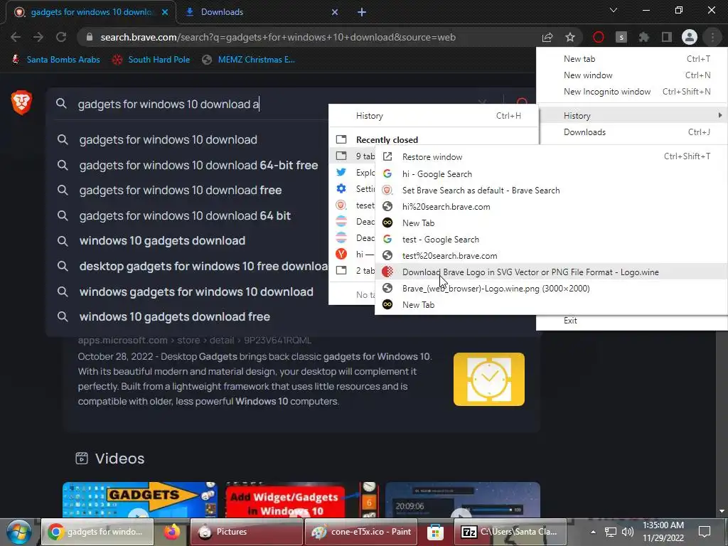Click the browser back arrow

(x=16, y=37)
